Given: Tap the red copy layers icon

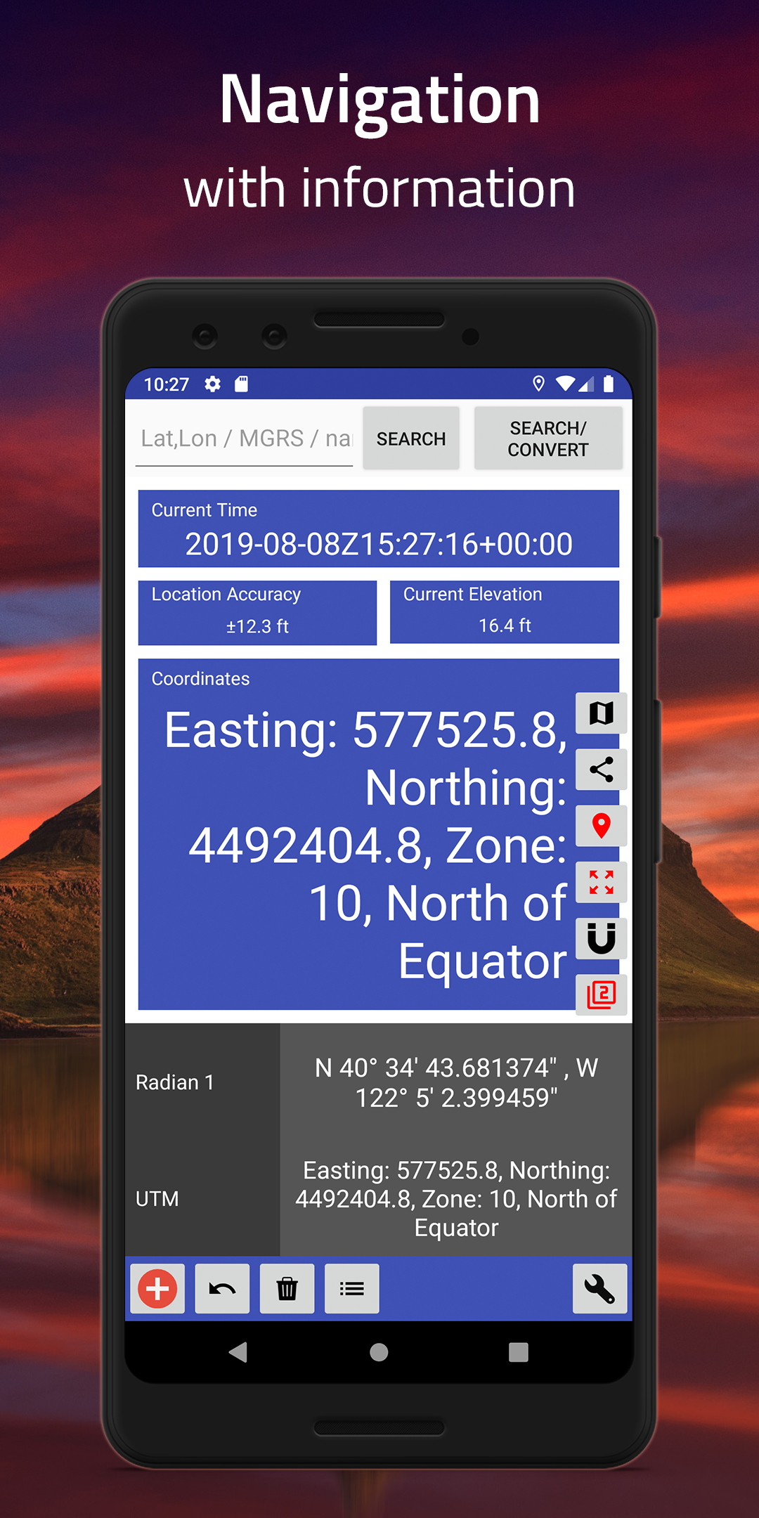Looking at the screenshot, I should pyautogui.click(x=601, y=994).
